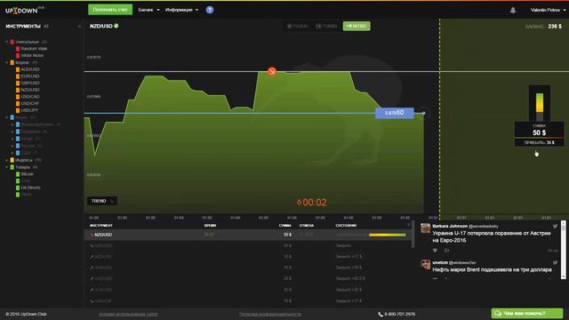Collapse the trades table with the header arrow
The image size is (569, 320).
[x=409, y=225]
